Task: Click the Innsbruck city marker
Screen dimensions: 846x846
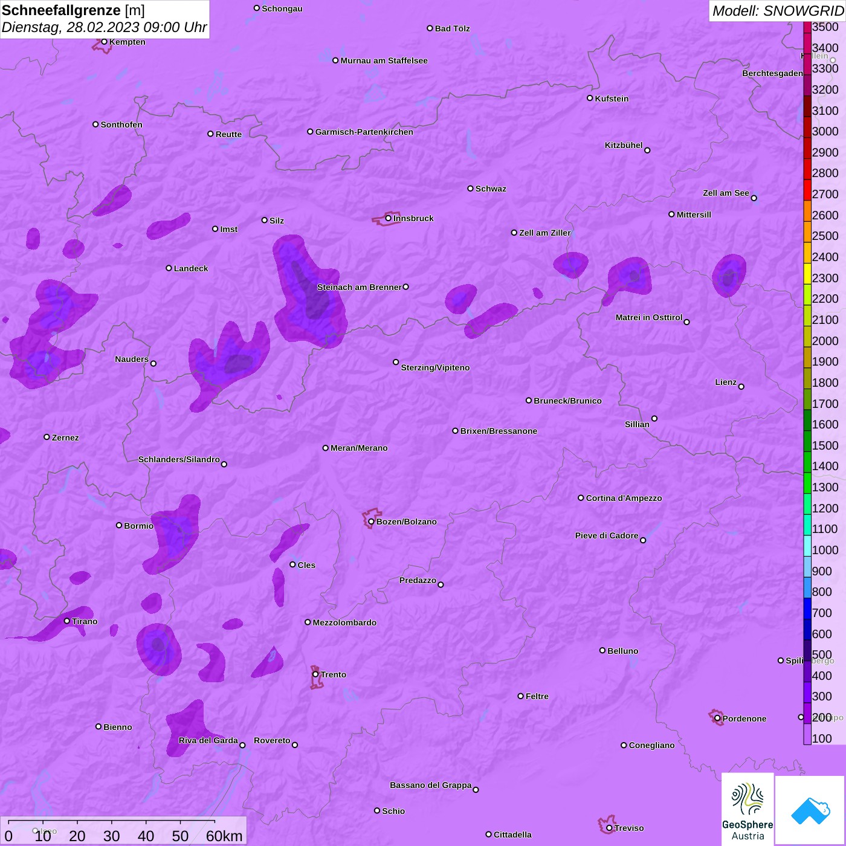Action: tap(389, 218)
